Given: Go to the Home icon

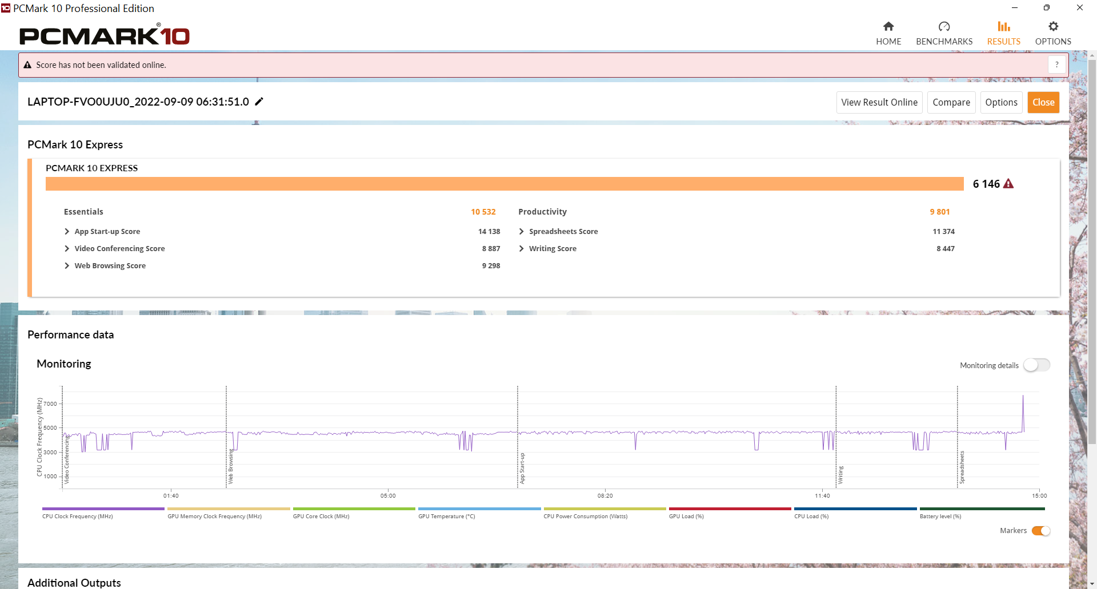Looking at the screenshot, I should [x=888, y=26].
